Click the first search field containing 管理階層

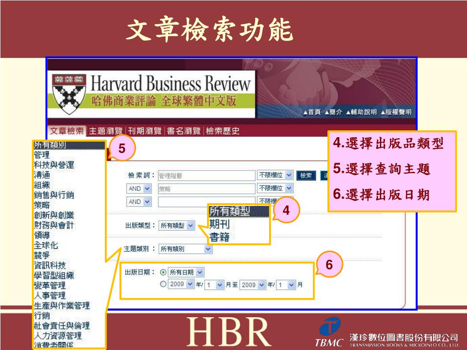pos(207,175)
